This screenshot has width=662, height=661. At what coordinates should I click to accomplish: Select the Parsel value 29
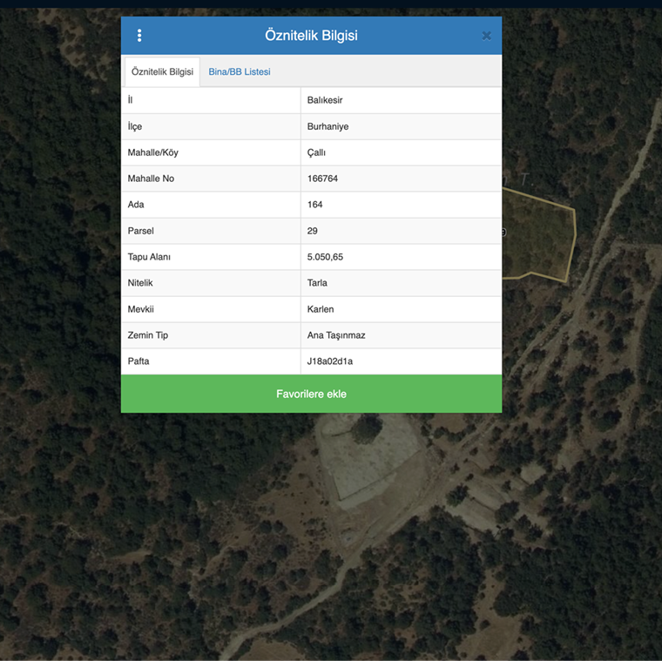pyautogui.click(x=313, y=231)
